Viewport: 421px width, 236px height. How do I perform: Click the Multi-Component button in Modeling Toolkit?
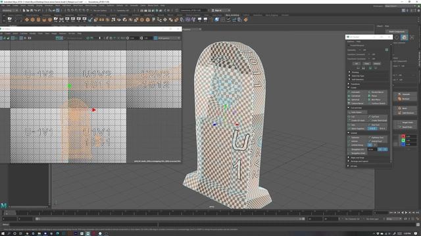click(x=397, y=31)
